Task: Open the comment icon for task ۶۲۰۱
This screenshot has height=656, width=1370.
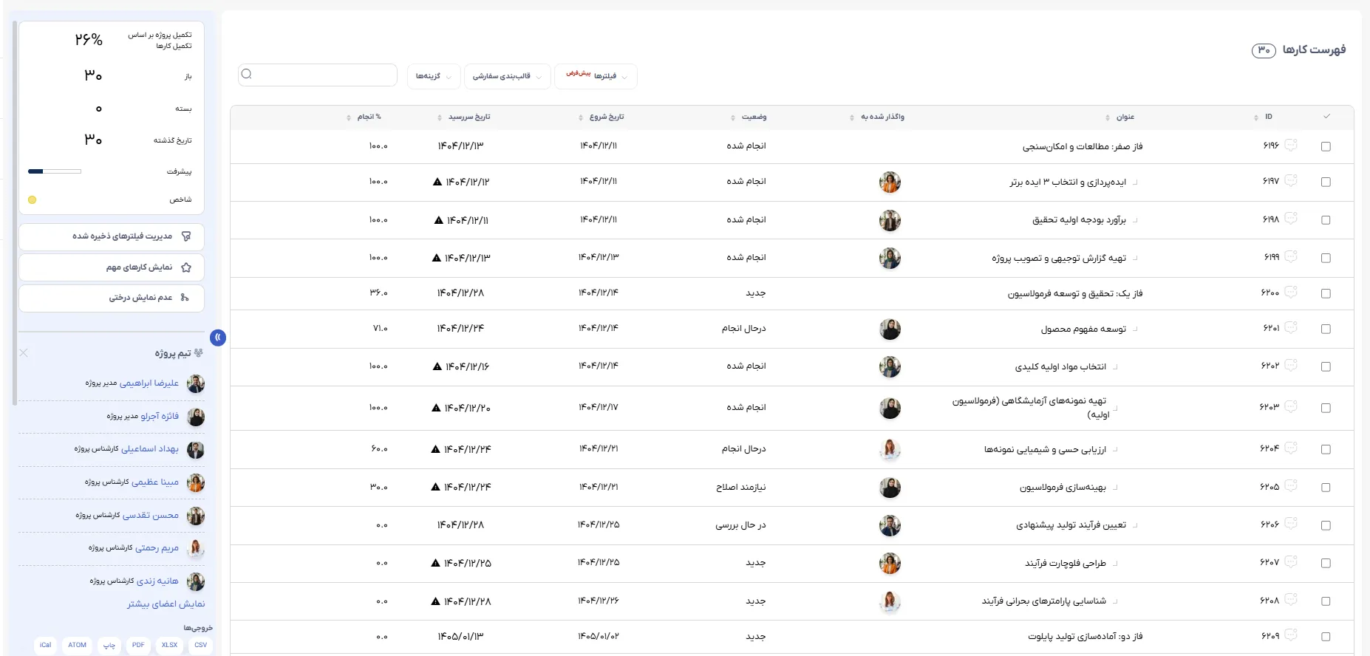Action: 1291,327
